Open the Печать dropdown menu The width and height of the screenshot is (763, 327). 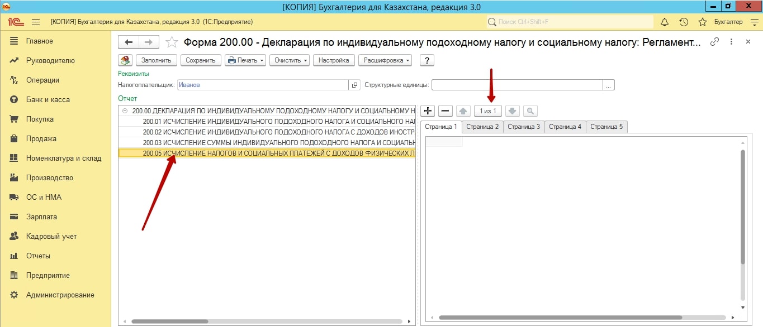pos(245,60)
